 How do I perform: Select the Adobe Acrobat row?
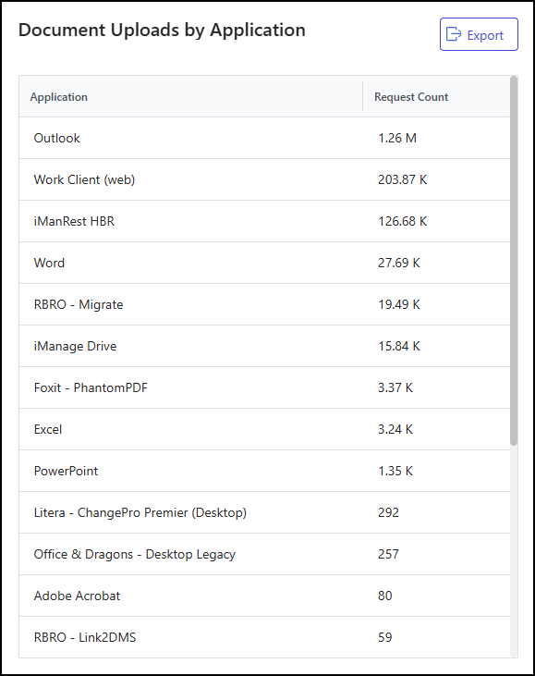pyautogui.click(x=264, y=596)
